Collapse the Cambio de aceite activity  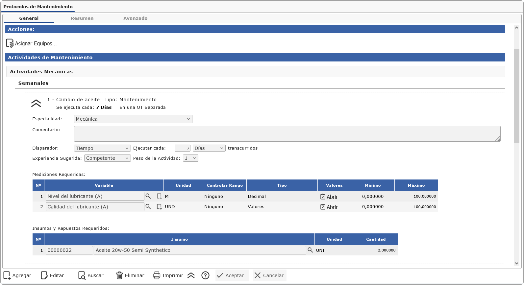pyautogui.click(x=36, y=104)
